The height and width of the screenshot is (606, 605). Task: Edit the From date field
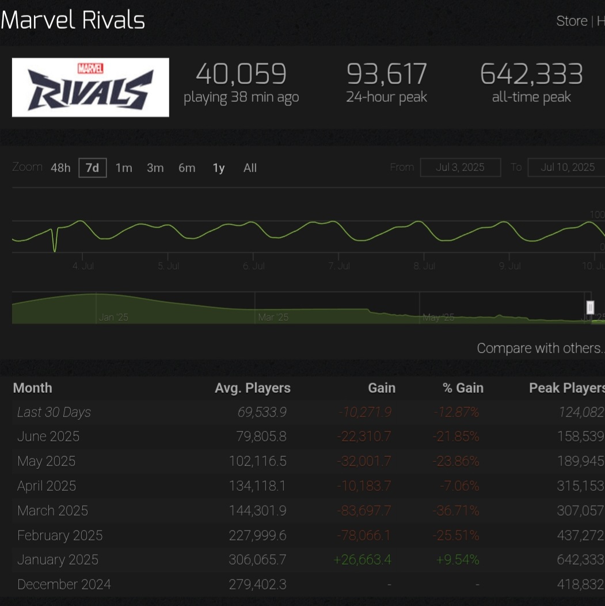click(x=460, y=168)
